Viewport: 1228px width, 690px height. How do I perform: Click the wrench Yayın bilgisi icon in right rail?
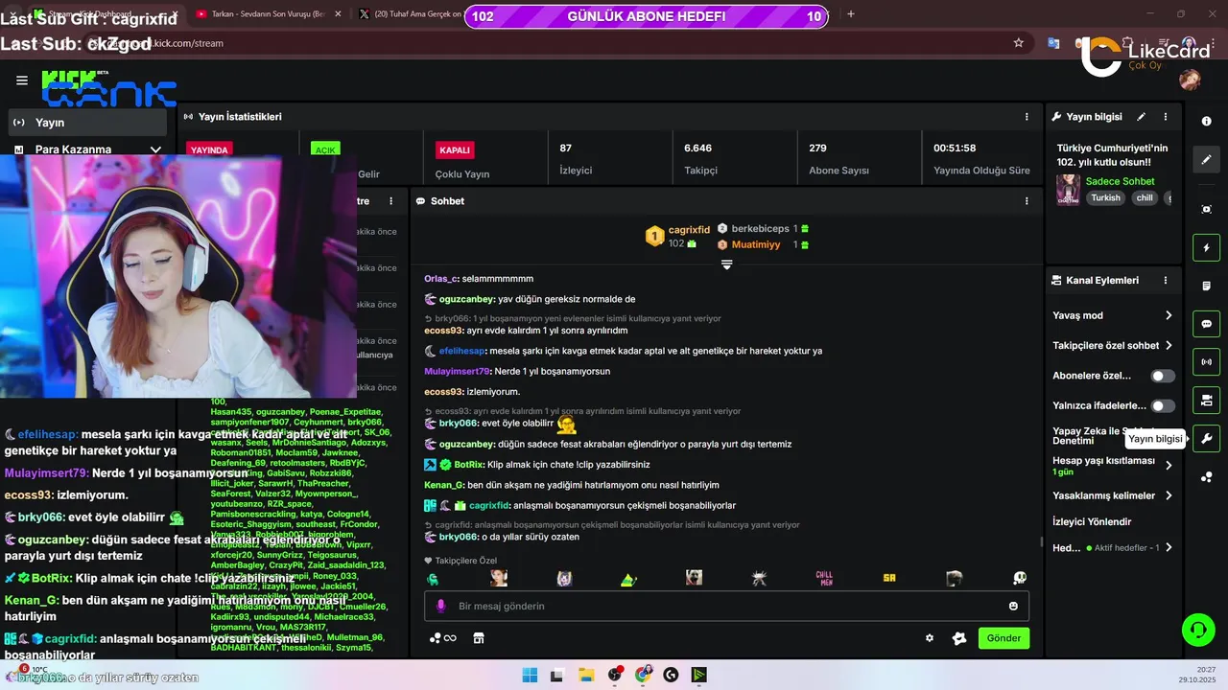point(1206,439)
